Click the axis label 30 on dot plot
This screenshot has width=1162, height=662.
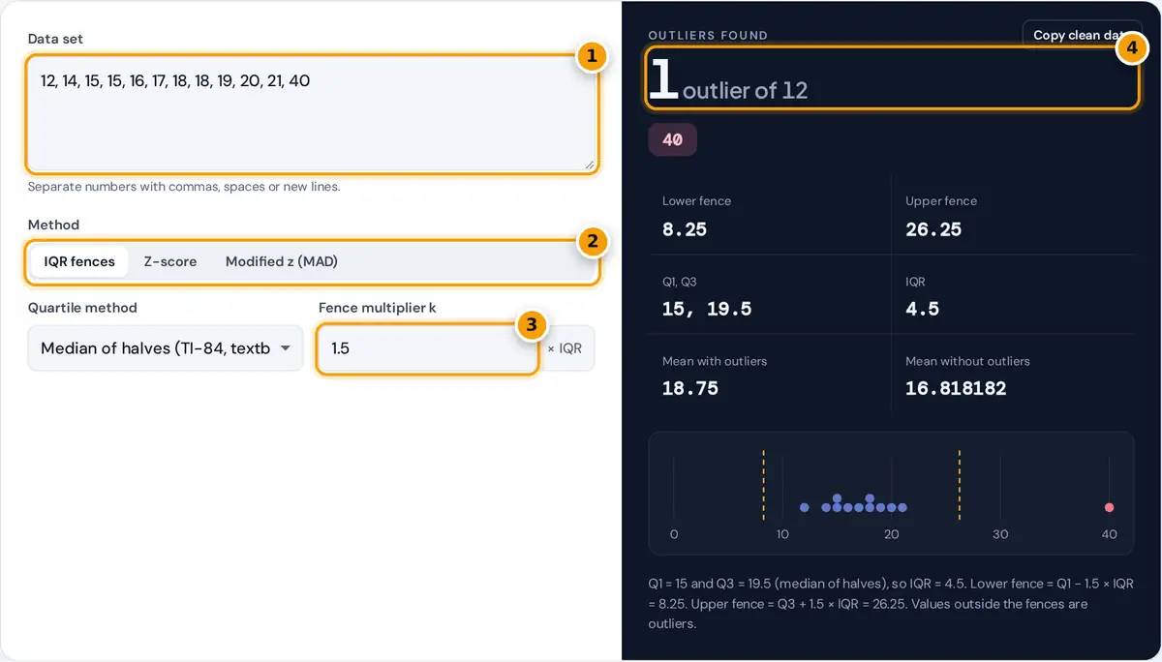[x=1000, y=534]
